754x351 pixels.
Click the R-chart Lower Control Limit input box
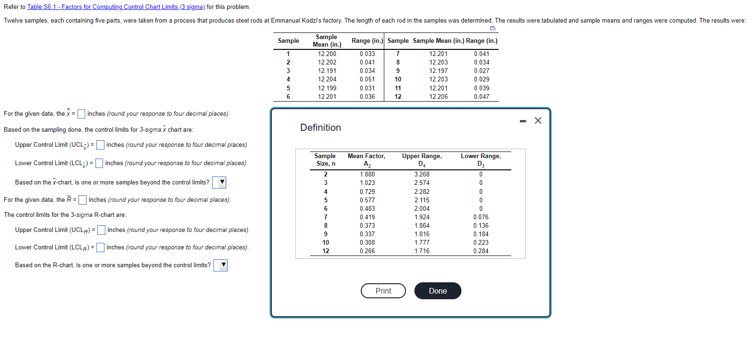tap(100, 247)
